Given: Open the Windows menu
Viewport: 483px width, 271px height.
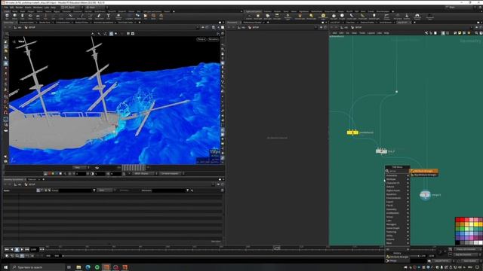Looking at the screenshot, I should [x=38, y=8].
